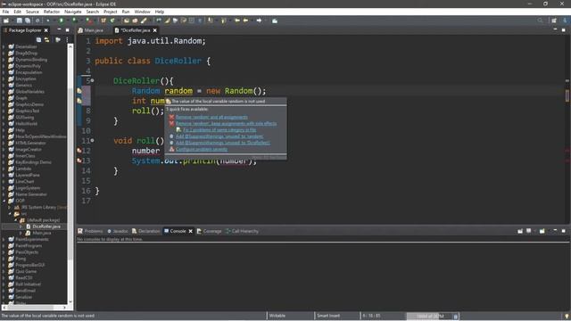Screen dimensions: 571x321
Task: Click the pencil Search toolbar icon
Action: tap(144, 21)
